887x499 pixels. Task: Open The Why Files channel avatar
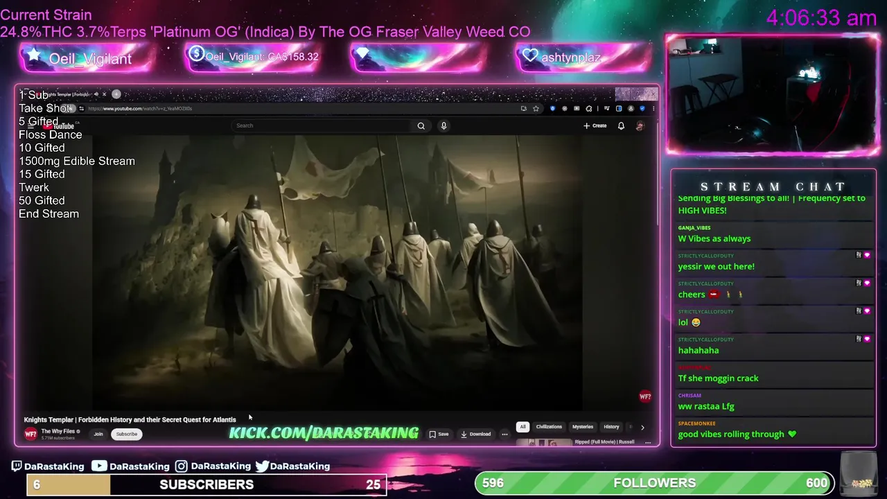click(30, 434)
